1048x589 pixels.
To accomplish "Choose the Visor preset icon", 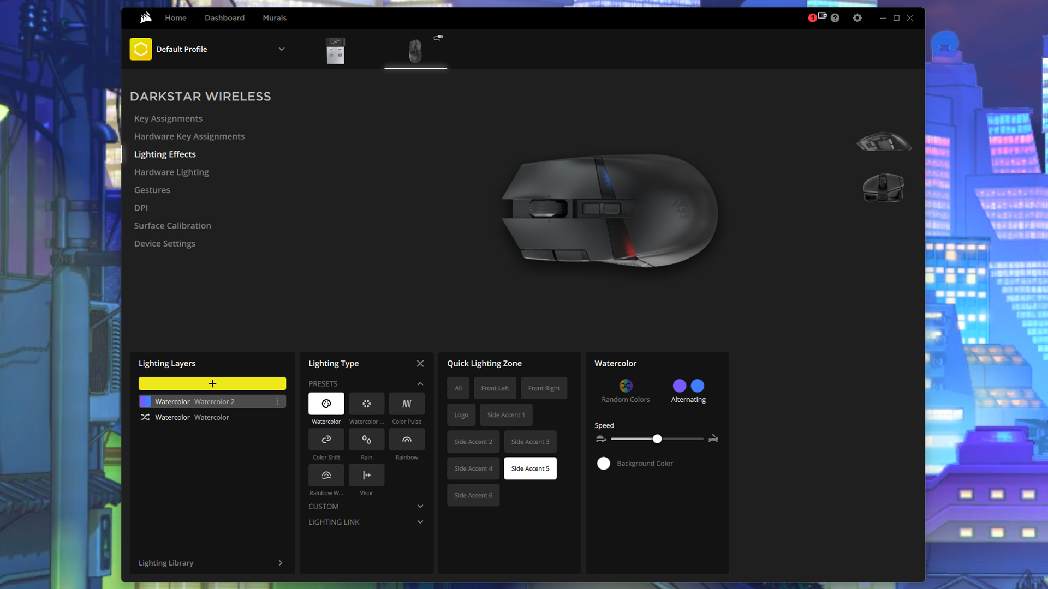I will pyautogui.click(x=367, y=475).
